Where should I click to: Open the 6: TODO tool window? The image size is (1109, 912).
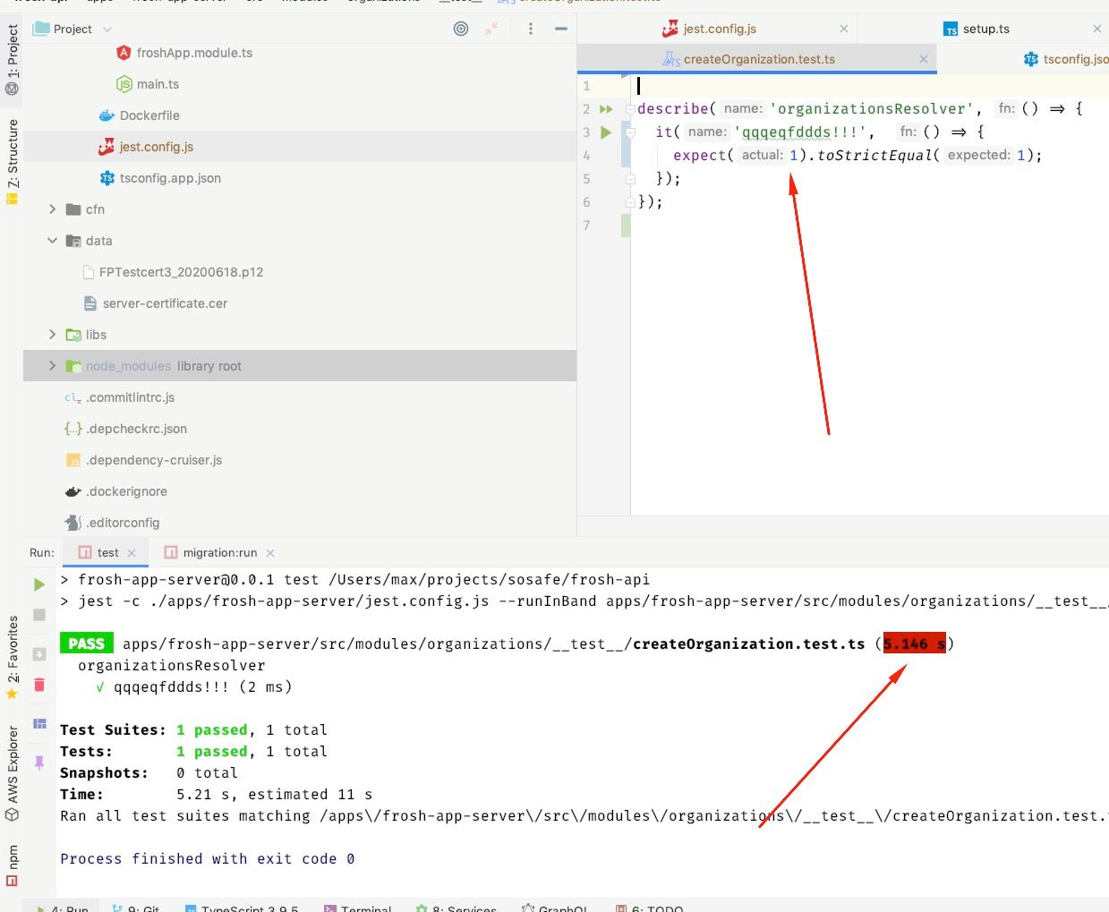(649, 908)
